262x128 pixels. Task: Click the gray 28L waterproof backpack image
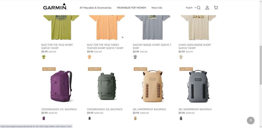[198, 86]
